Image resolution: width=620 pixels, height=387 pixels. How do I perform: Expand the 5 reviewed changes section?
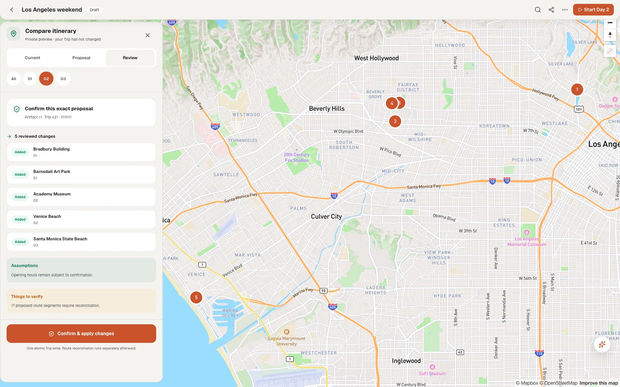pyautogui.click(x=31, y=136)
